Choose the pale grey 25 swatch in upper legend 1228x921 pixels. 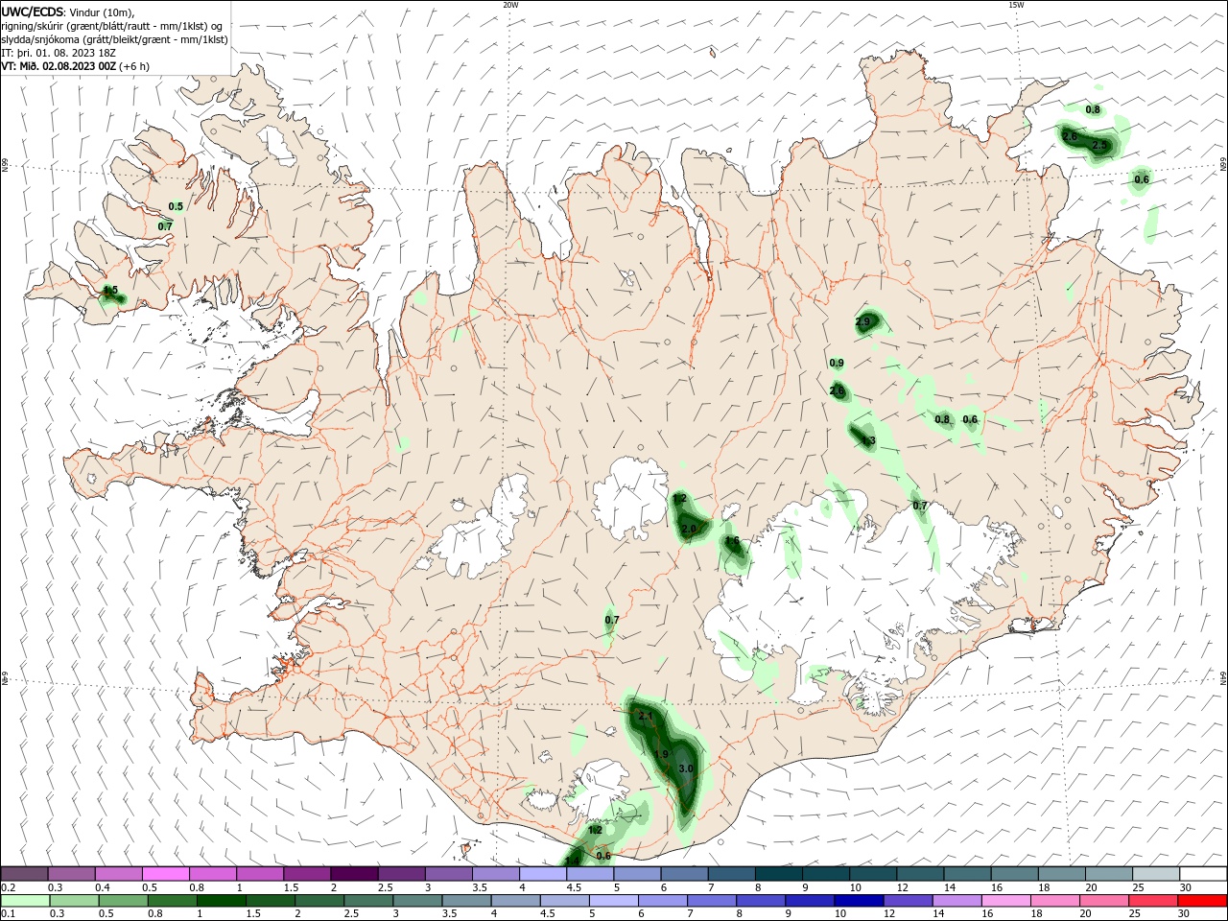[x=1156, y=874]
